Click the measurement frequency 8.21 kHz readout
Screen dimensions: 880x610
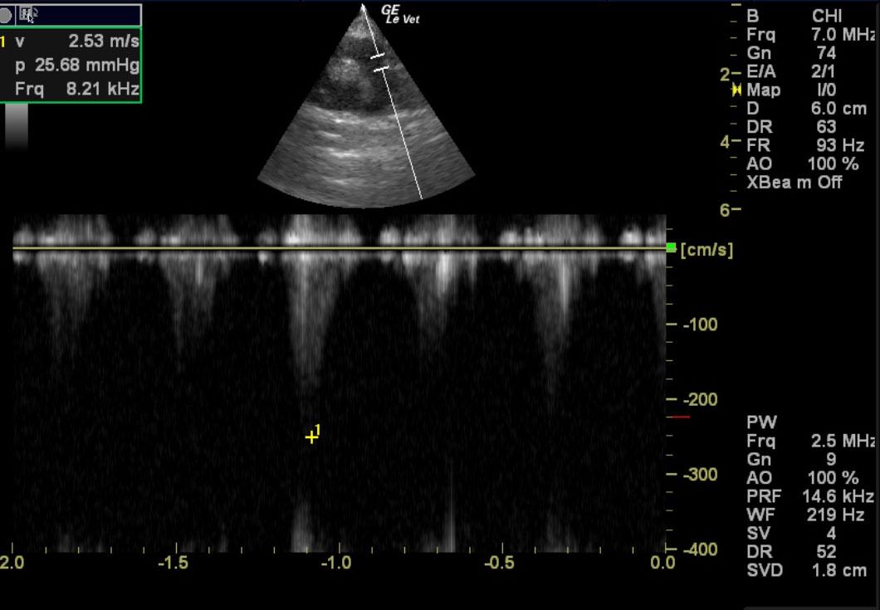tap(102, 89)
